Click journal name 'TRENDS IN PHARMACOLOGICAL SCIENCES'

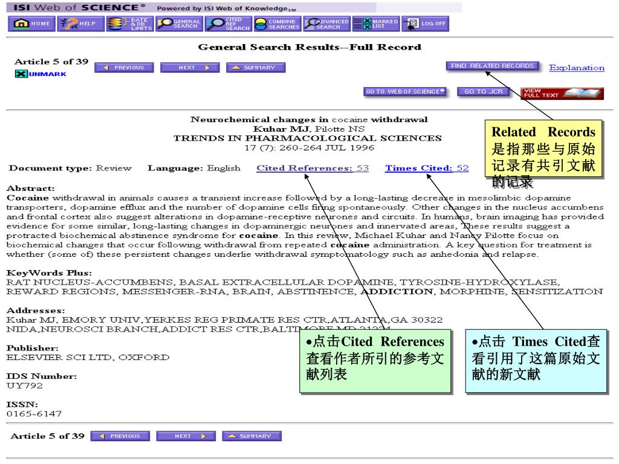tap(308, 138)
